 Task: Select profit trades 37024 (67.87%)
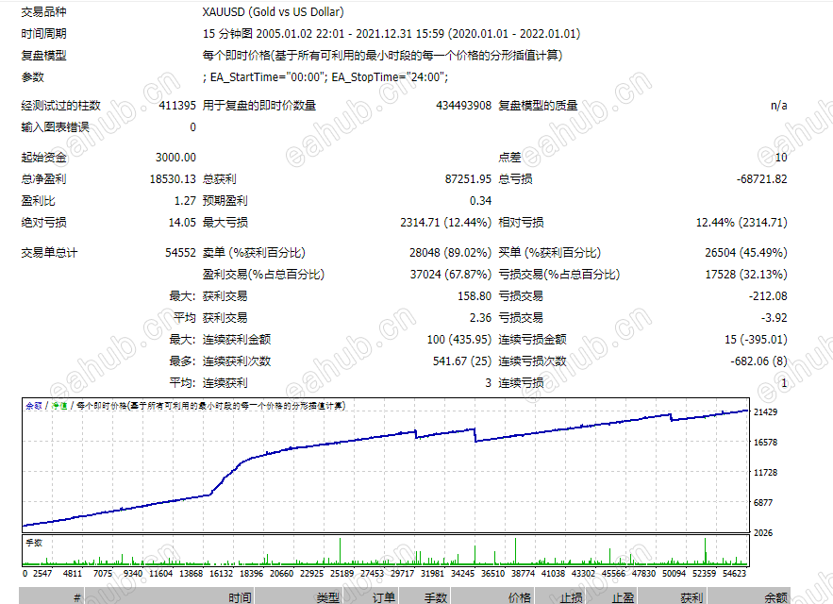tap(451, 275)
